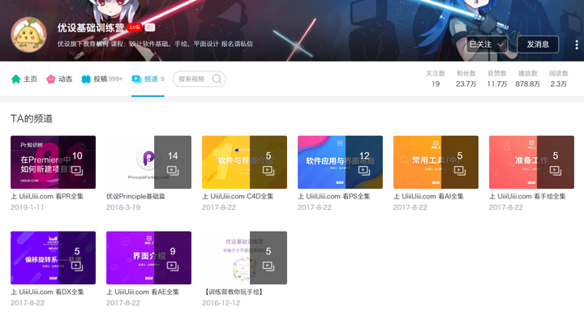Open link 上 UiiiUiii.com 看PS全集
The height and width of the screenshot is (320, 584).
tap(333, 197)
